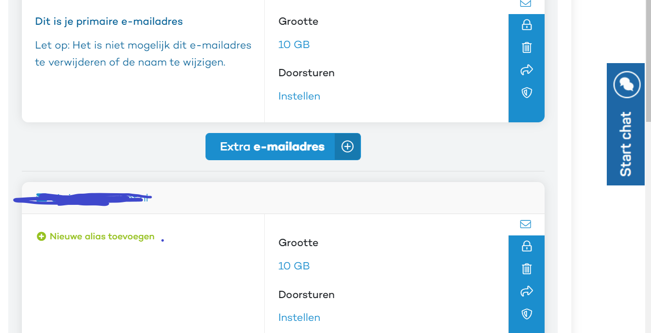Open webmail via envelope icon on second card
Image resolution: width=651 pixels, height=333 pixels.
(526, 224)
